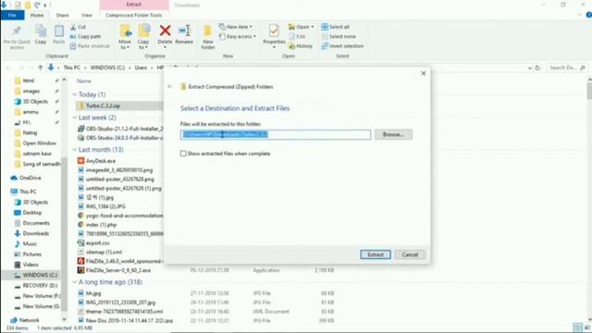Click the dialog back arrow
The height and width of the screenshot is (333, 592).
point(170,86)
